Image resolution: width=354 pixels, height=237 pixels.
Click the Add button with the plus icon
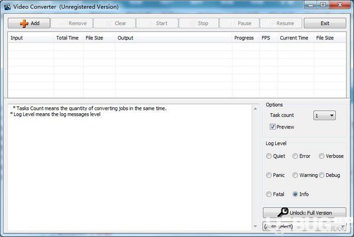29,23
